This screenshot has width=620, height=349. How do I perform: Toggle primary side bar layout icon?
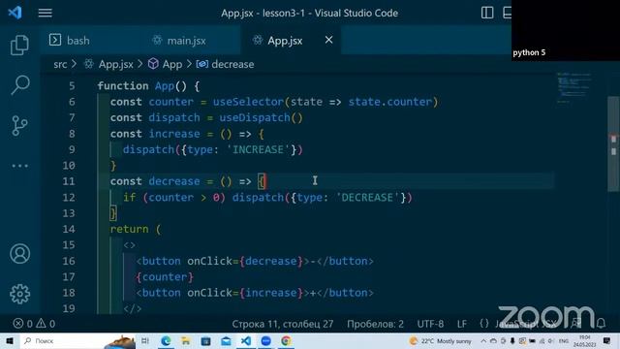pyautogui.click(x=487, y=13)
